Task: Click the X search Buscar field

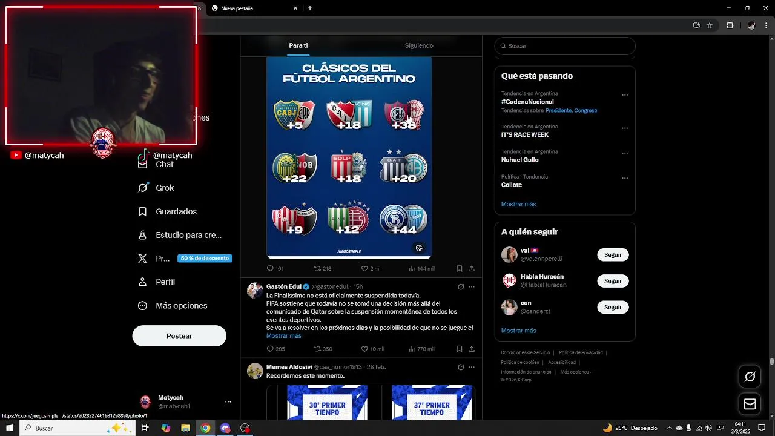Action: (x=565, y=46)
